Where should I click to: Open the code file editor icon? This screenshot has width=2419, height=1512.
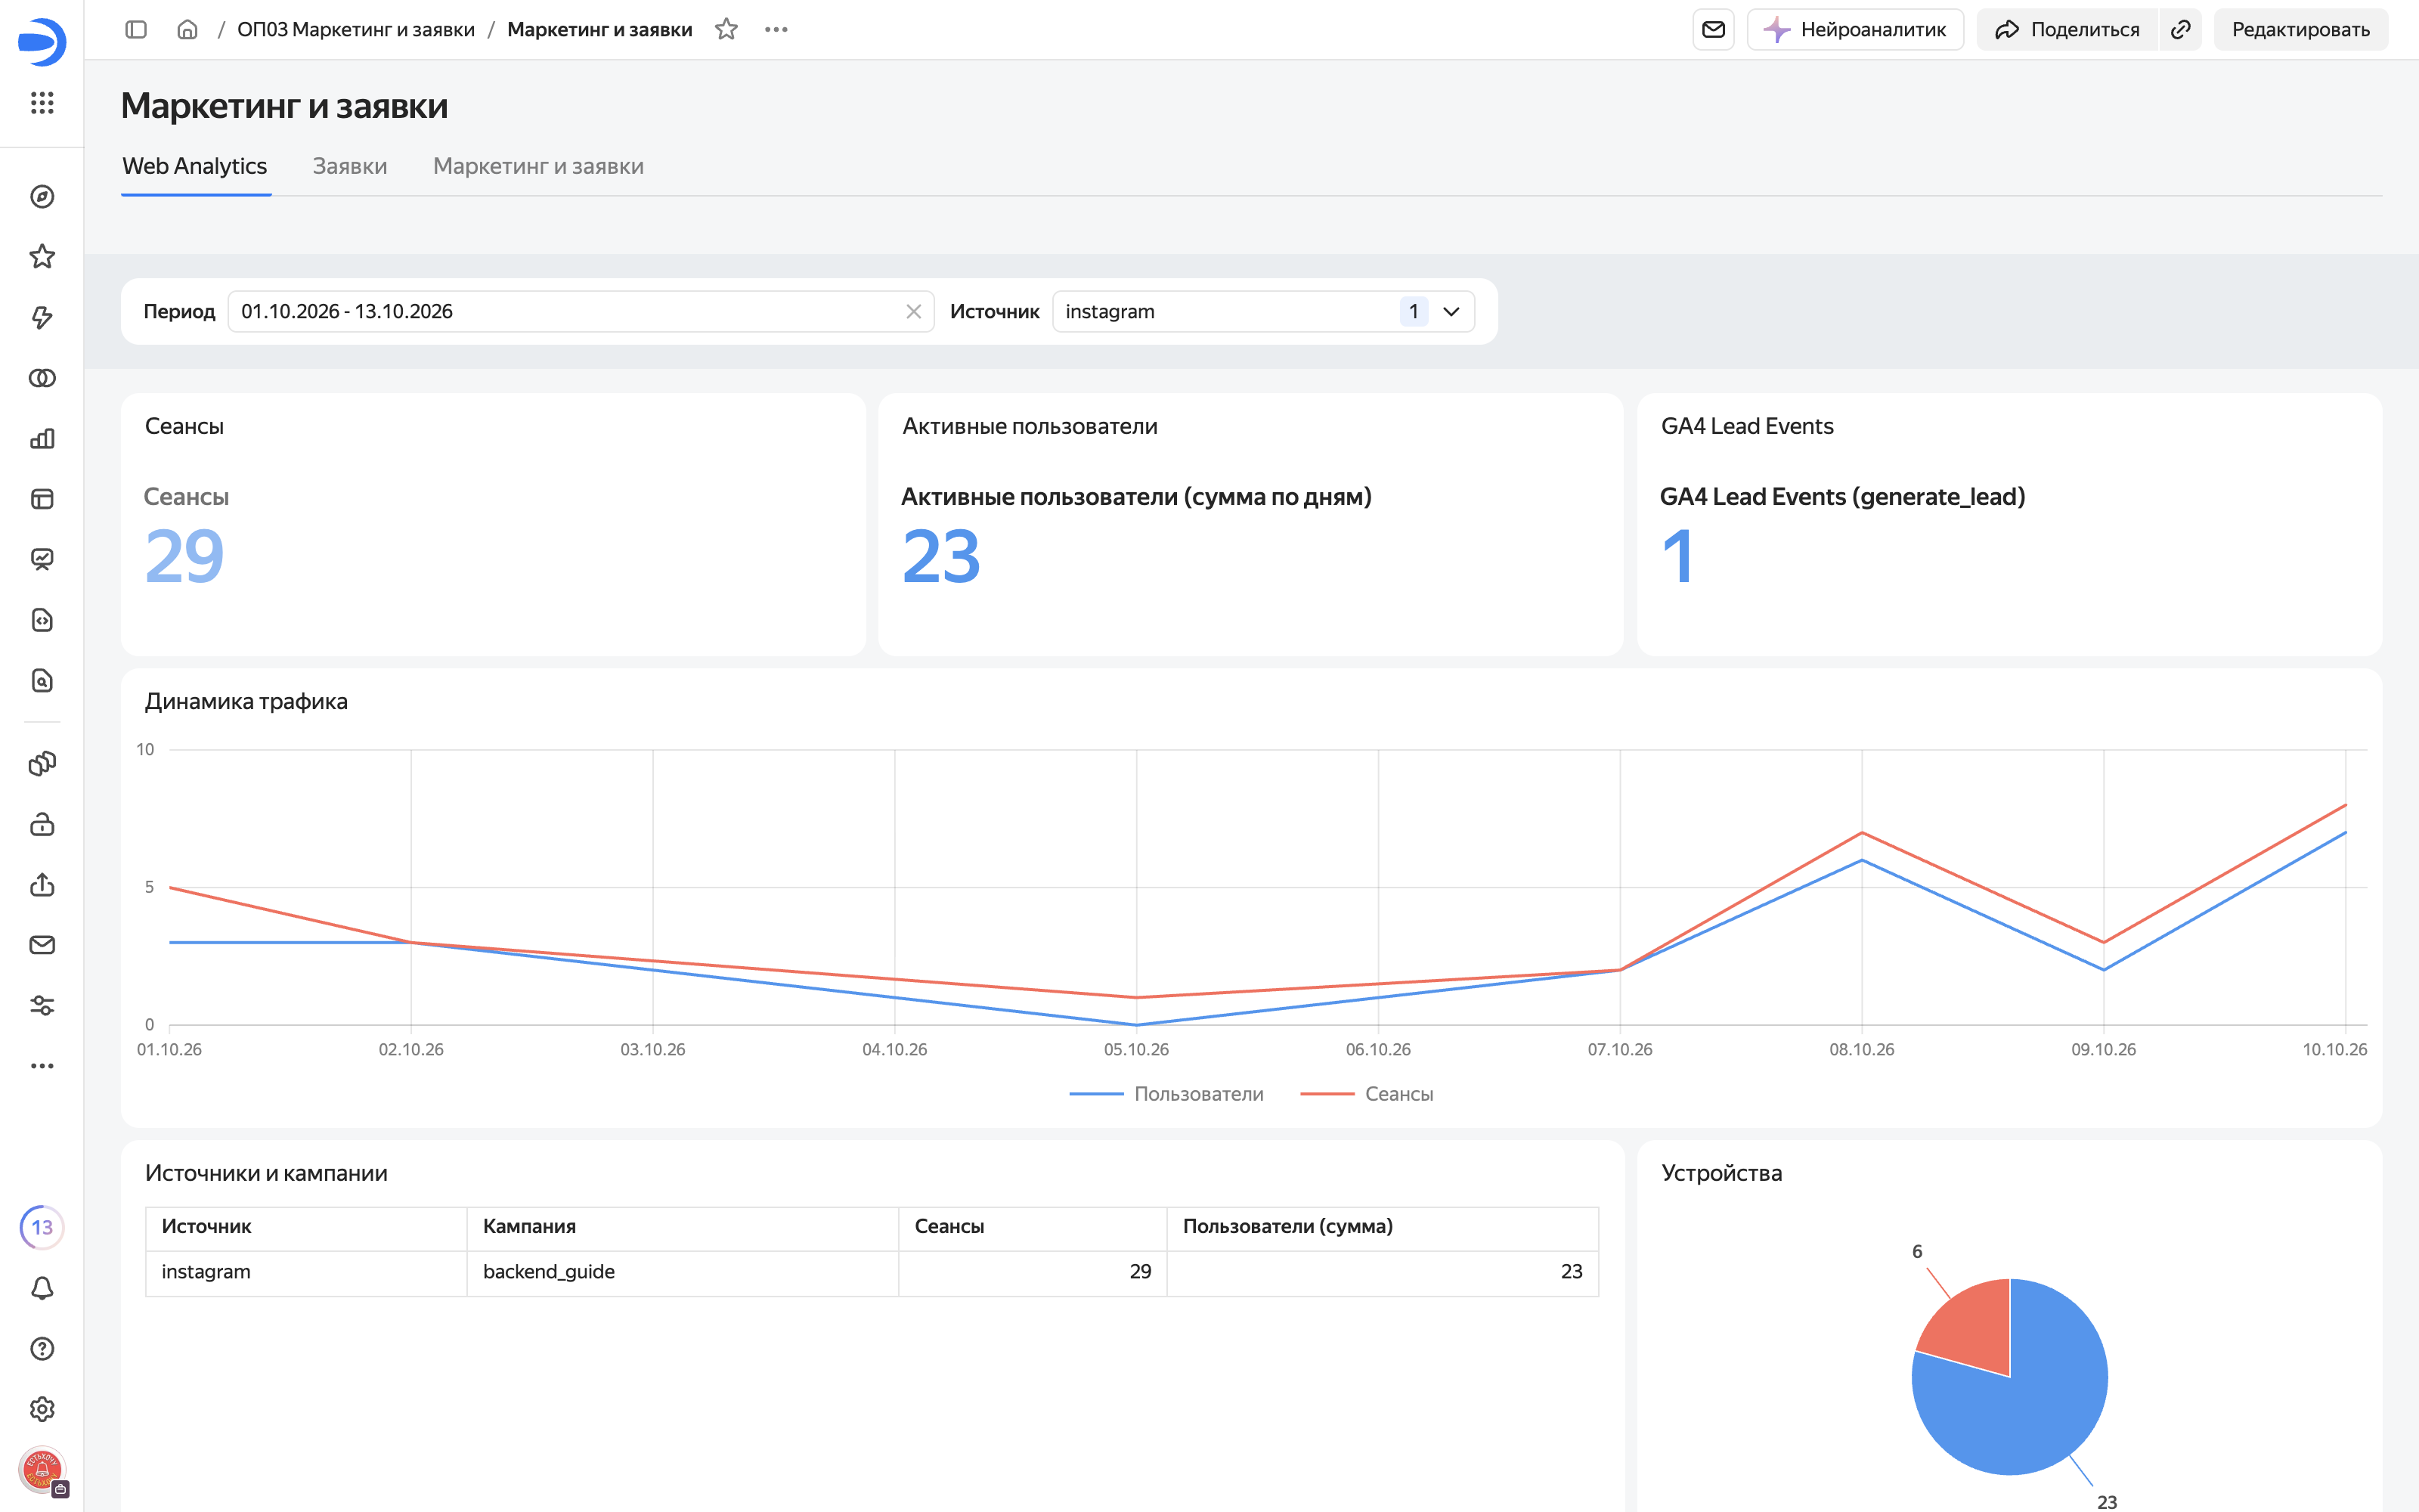(42, 620)
